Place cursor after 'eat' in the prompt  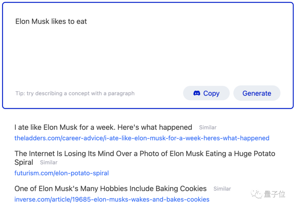87,21
